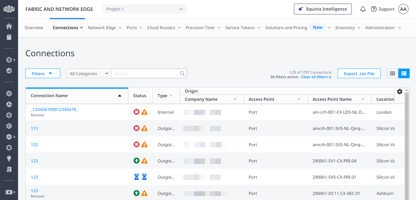Open connection 111
This screenshot has width=416, height=200.
34,128
